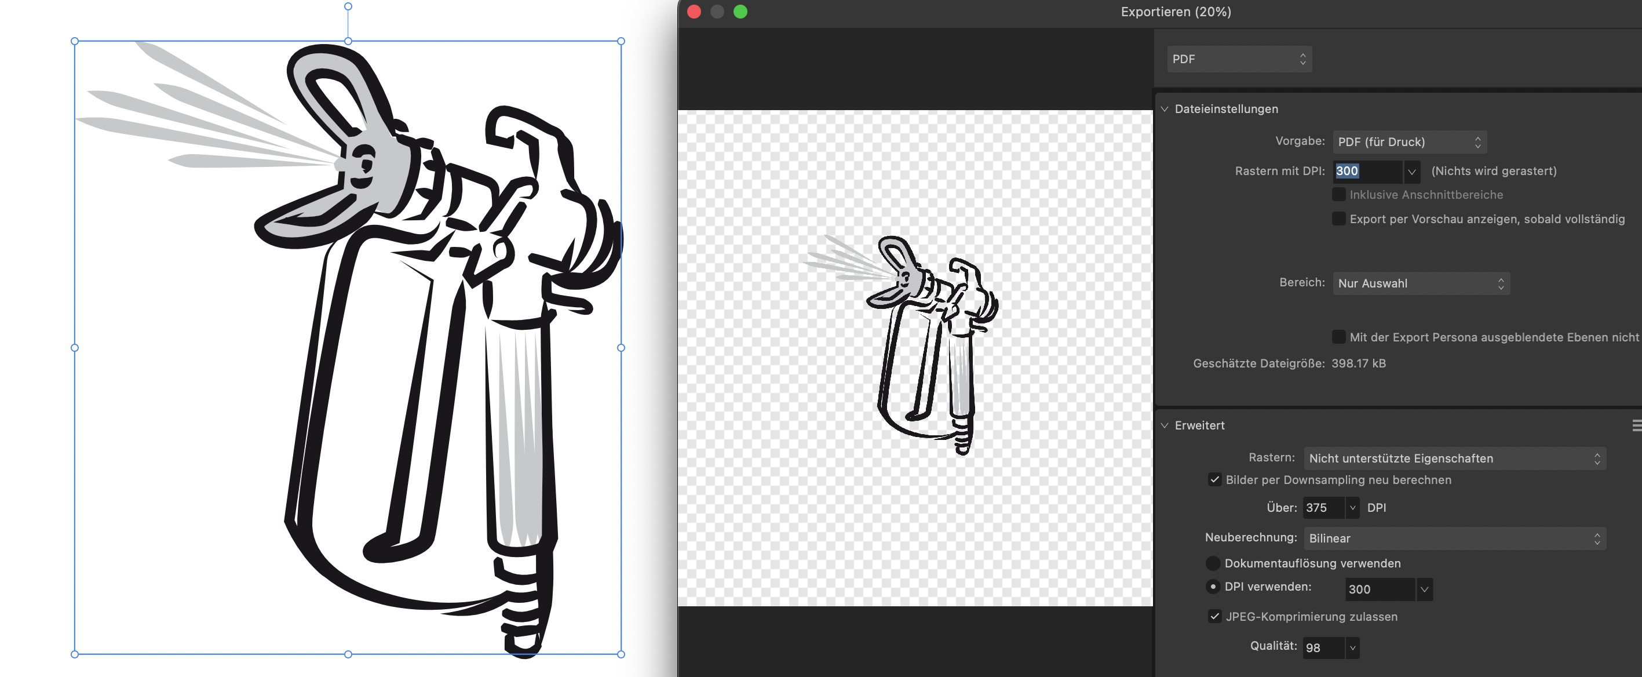1642x677 pixels.
Task: Click the Rastern mit DPI input field
Action: [x=1367, y=171]
